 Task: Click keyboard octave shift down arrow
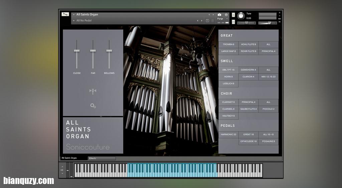62,173
